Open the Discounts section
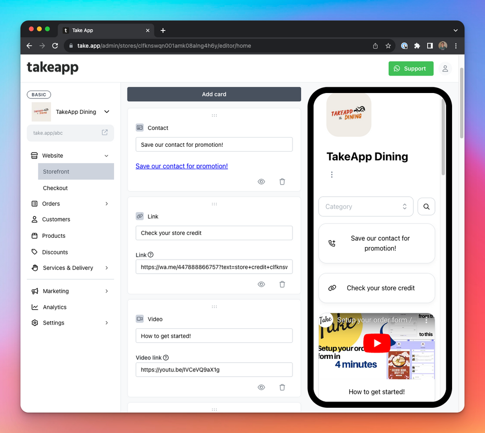Viewport: 485px width, 433px height. point(55,252)
